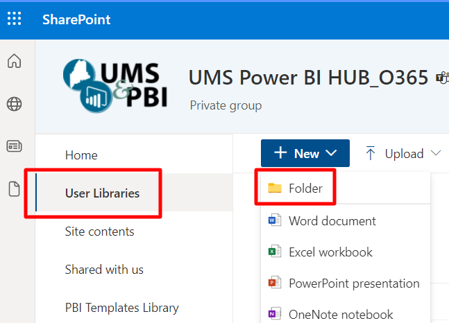The height and width of the screenshot is (323, 449).
Task: Open Shared with us in the navigation
Action: 104,270
